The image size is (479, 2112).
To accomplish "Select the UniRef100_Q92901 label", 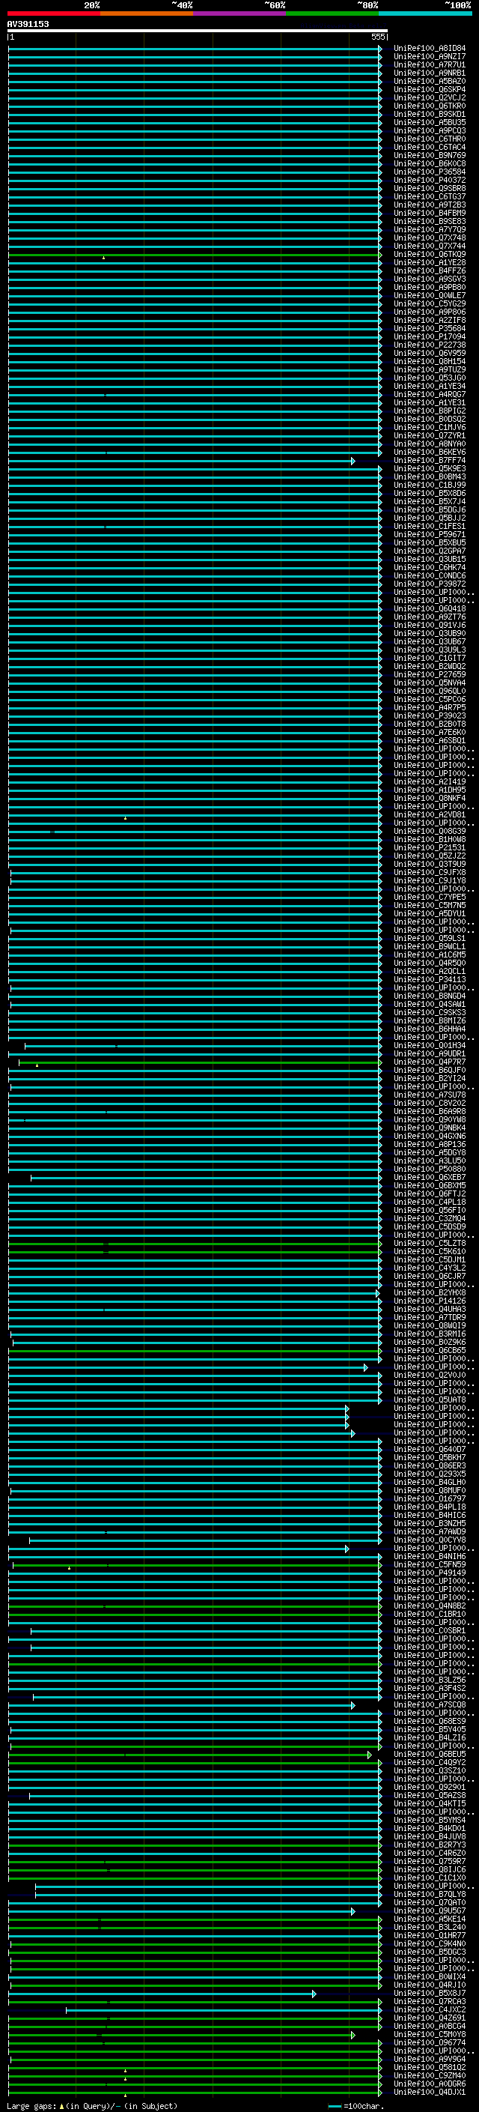I will [x=429, y=1788].
